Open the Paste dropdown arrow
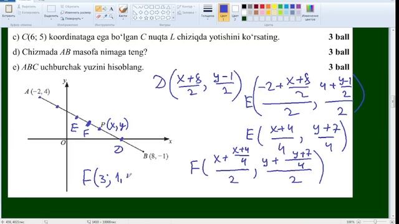Image resolution: width=399 pixels, height=224 pixels. (x=9, y=19)
